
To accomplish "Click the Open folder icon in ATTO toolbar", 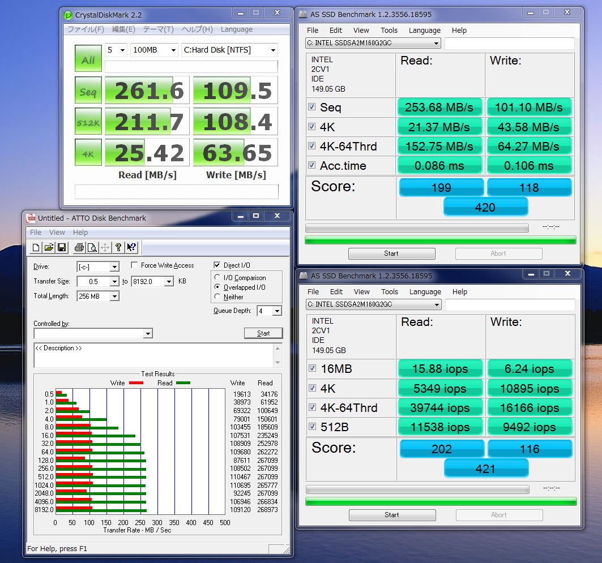I will coord(49,247).
